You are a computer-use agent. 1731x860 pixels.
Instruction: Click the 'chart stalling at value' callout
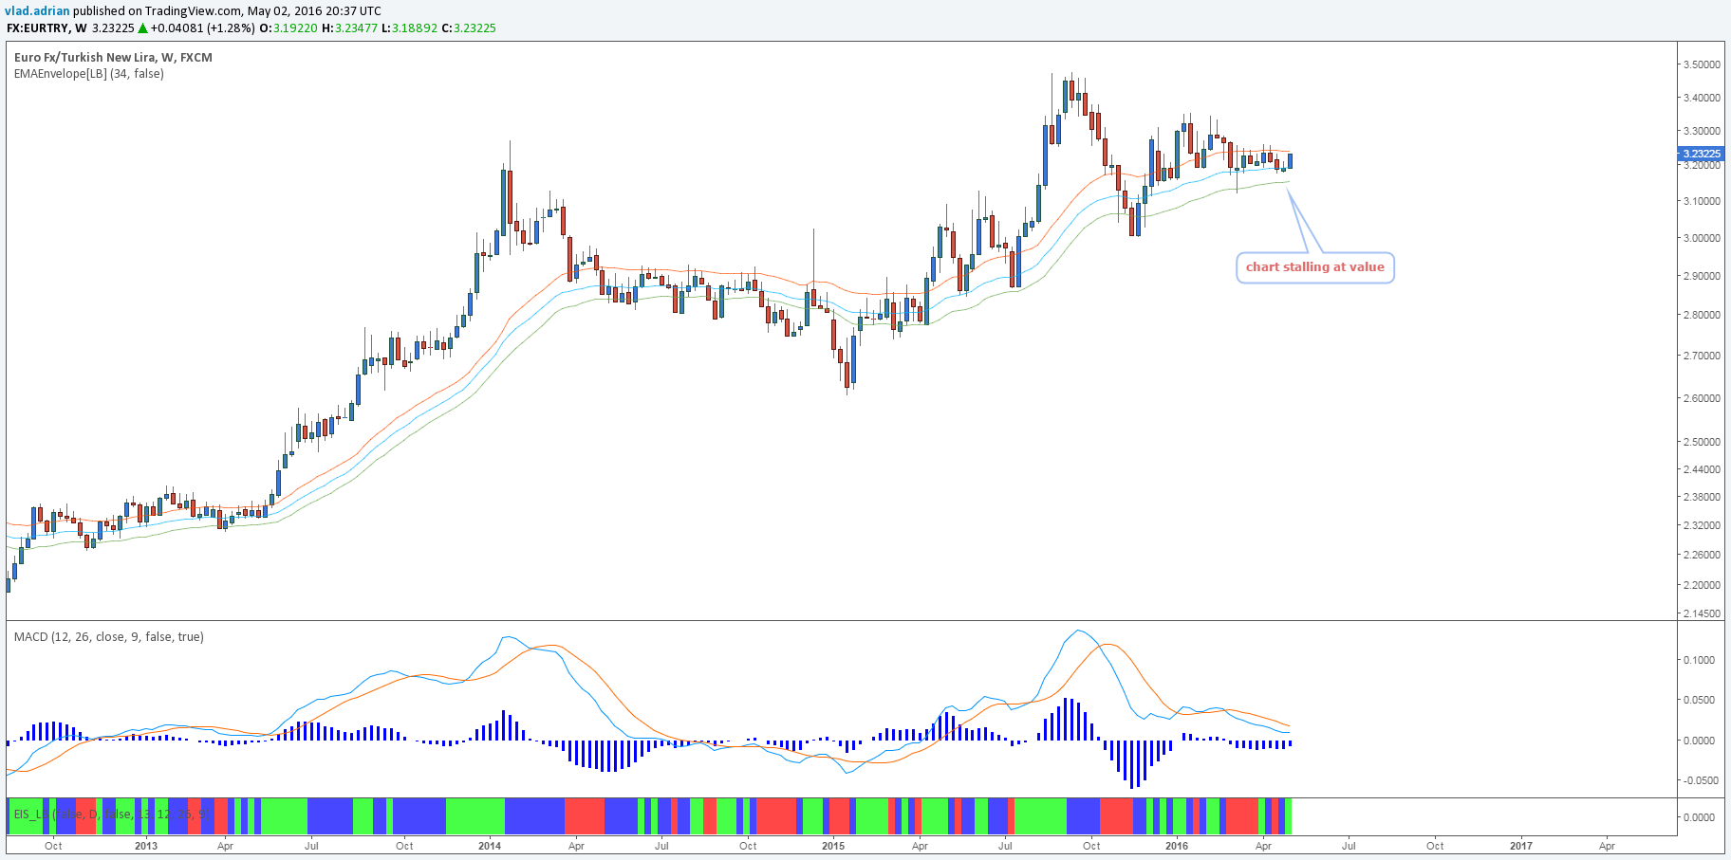(1314, 266)
